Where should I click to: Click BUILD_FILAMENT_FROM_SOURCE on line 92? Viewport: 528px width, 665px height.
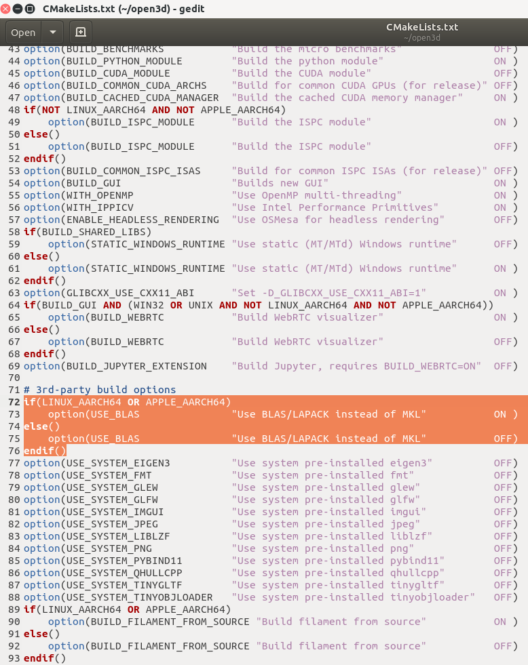point(170,646)
